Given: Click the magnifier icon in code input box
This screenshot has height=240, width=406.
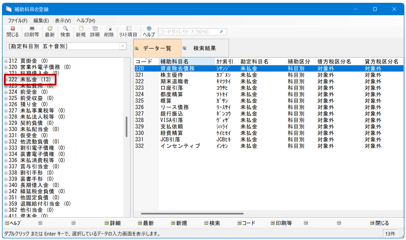Looking at the screenshot, I should point(221,32).
